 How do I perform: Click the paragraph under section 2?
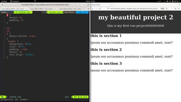pos(132,57)
